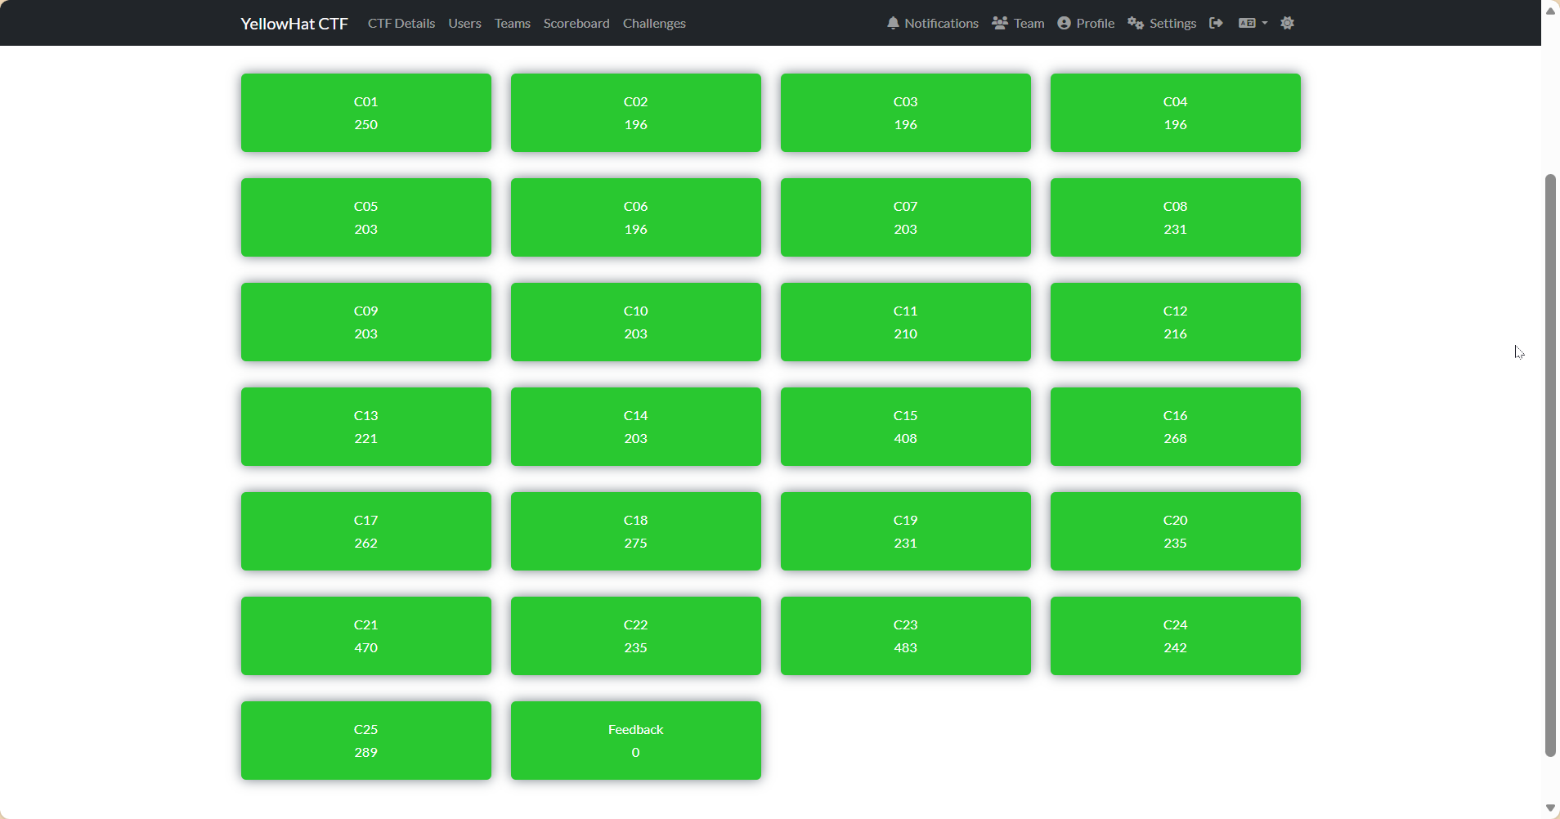This screenshot has width=1560, height=819.
Task: Open Profile using the user avatar icon
Action: 1064,23
